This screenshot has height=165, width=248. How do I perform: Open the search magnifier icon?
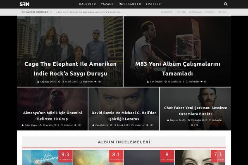[x=226, y=4]
